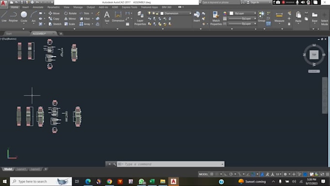This screenshot has width=330, height=186.
Task: Open Windows search box on taskbar
Action: point(41,181)
